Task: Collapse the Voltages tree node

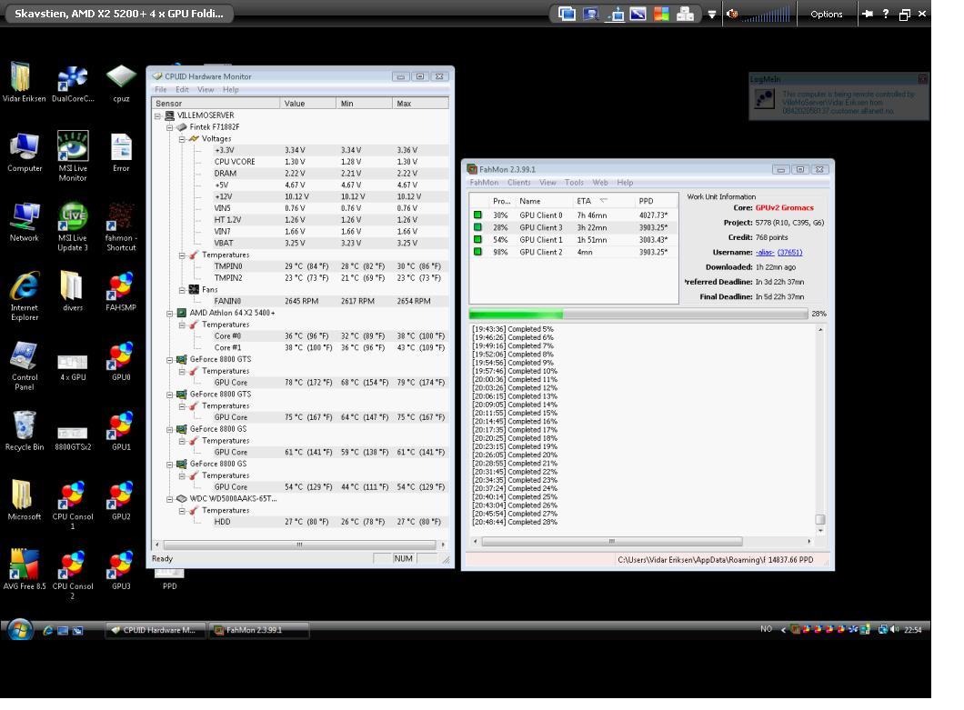Action: pos(182,139)
